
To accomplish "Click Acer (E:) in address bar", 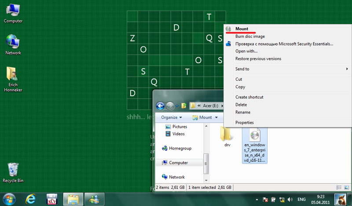I will (x=210, y=105).
